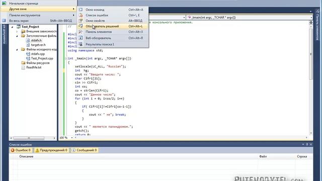
Task: Click the stdafx.cpp file icon
Action: click(x=28, y=54)
